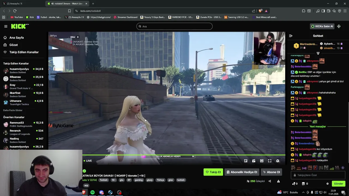Image resolution: width=349 pixels, height=196 pixels.
Task: Expand Daha Fazla Göster in followed channels
Action: pos(13,110)
